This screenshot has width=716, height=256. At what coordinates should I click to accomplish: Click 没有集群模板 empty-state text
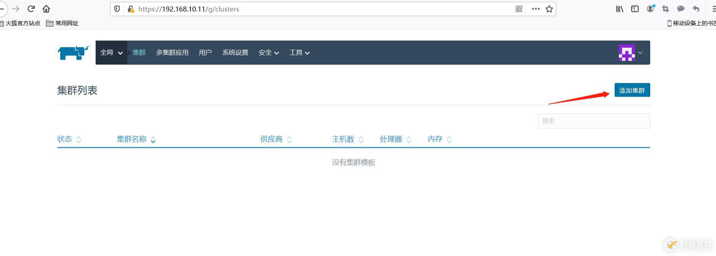[353, 163]
